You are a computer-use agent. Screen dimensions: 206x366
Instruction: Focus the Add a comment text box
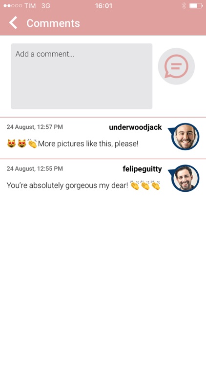pos(82,76)
